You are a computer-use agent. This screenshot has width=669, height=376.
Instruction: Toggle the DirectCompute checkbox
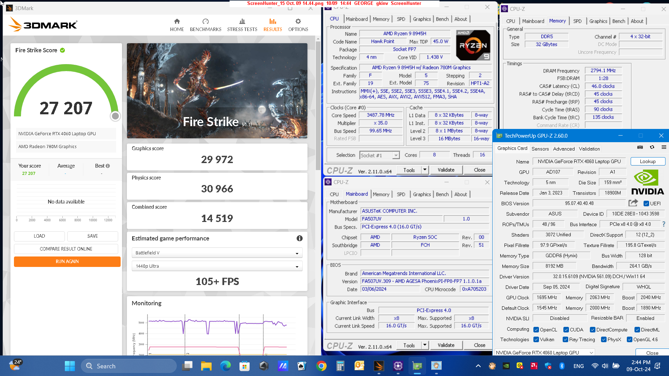click(x=592, y=330)
